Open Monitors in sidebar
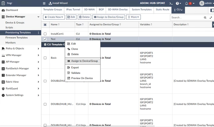214x127 pixels. click(x=11, y=43)
